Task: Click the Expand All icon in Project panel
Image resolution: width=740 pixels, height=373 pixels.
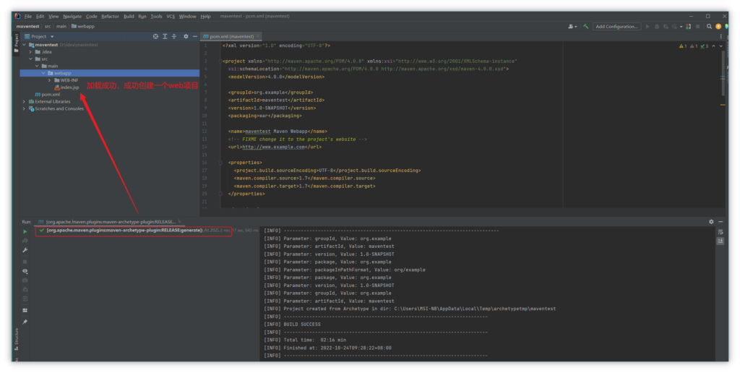Action: (x=165, y=36)
